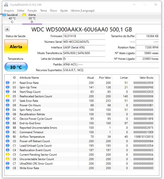Click status orb of Read Error Rate row
The image size is (164, 179).
coord(7,83)
